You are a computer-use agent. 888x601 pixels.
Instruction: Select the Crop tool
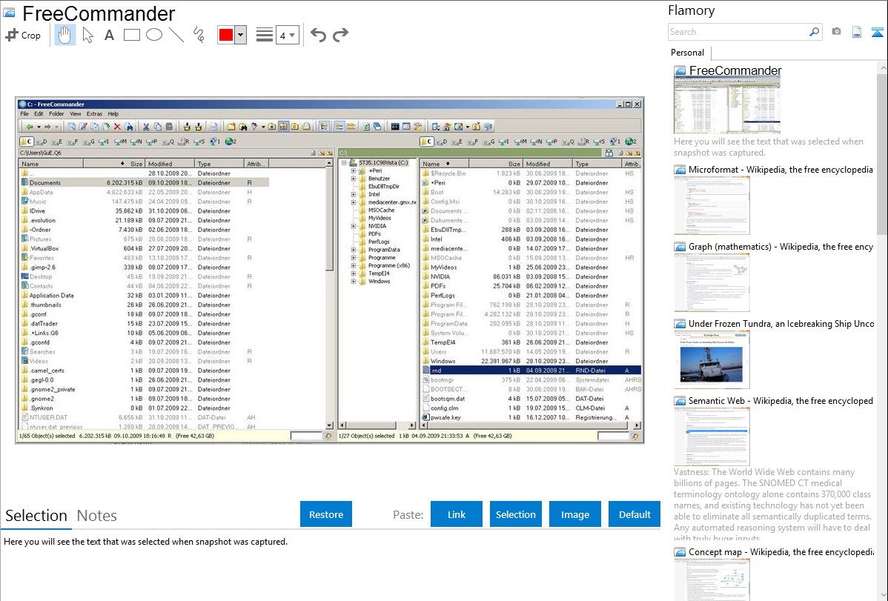coord(23,35)
